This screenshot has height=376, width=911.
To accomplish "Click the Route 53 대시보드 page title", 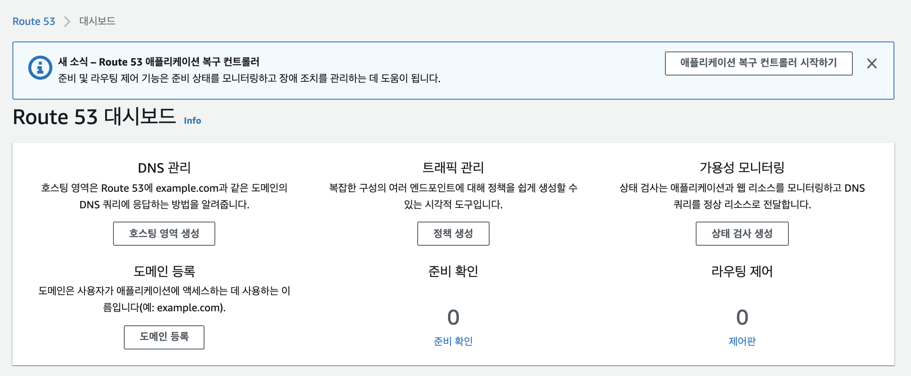I will point(94,117).
